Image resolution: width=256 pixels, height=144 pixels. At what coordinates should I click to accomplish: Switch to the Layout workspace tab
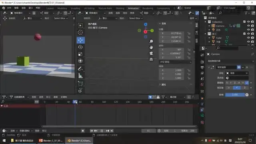pos(50,8)
